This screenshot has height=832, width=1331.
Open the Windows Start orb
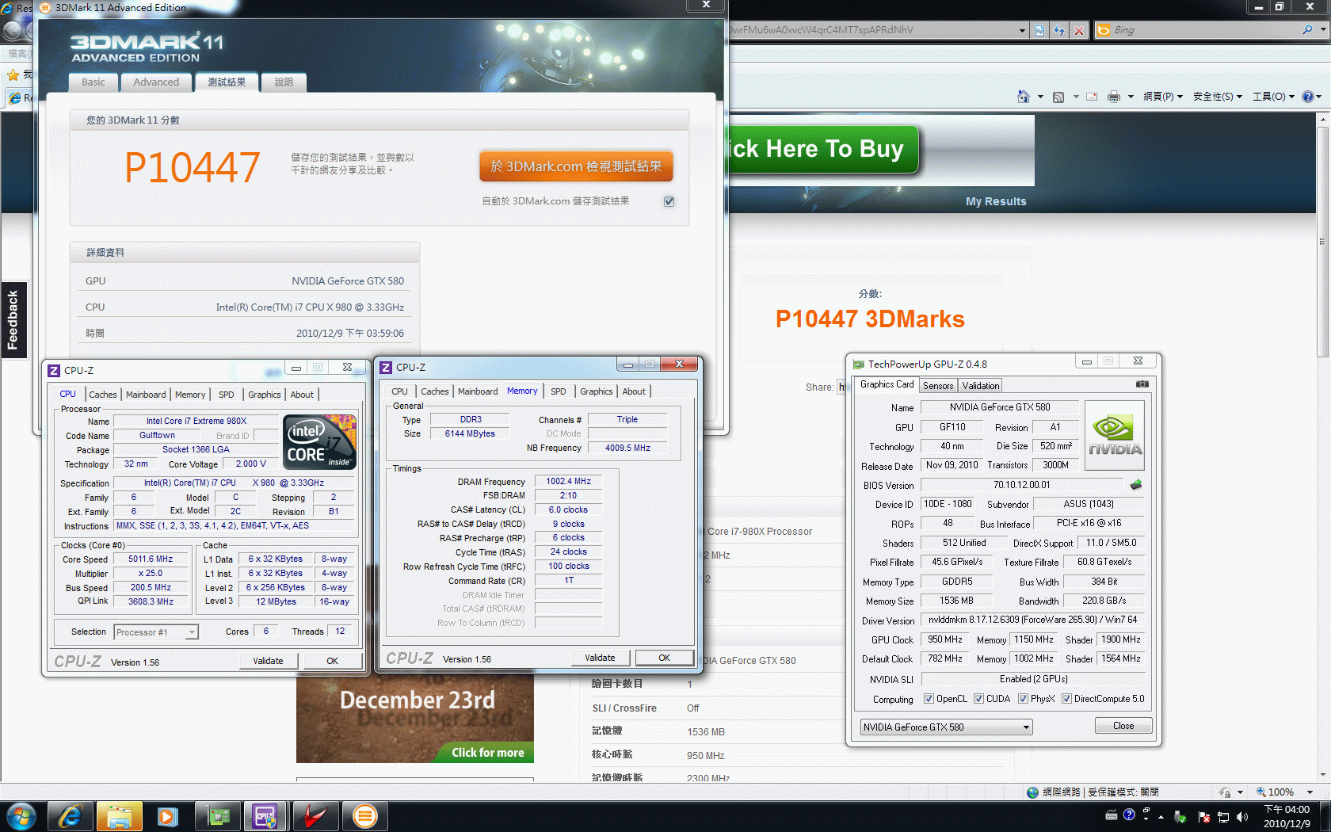[x=21, y=815]
